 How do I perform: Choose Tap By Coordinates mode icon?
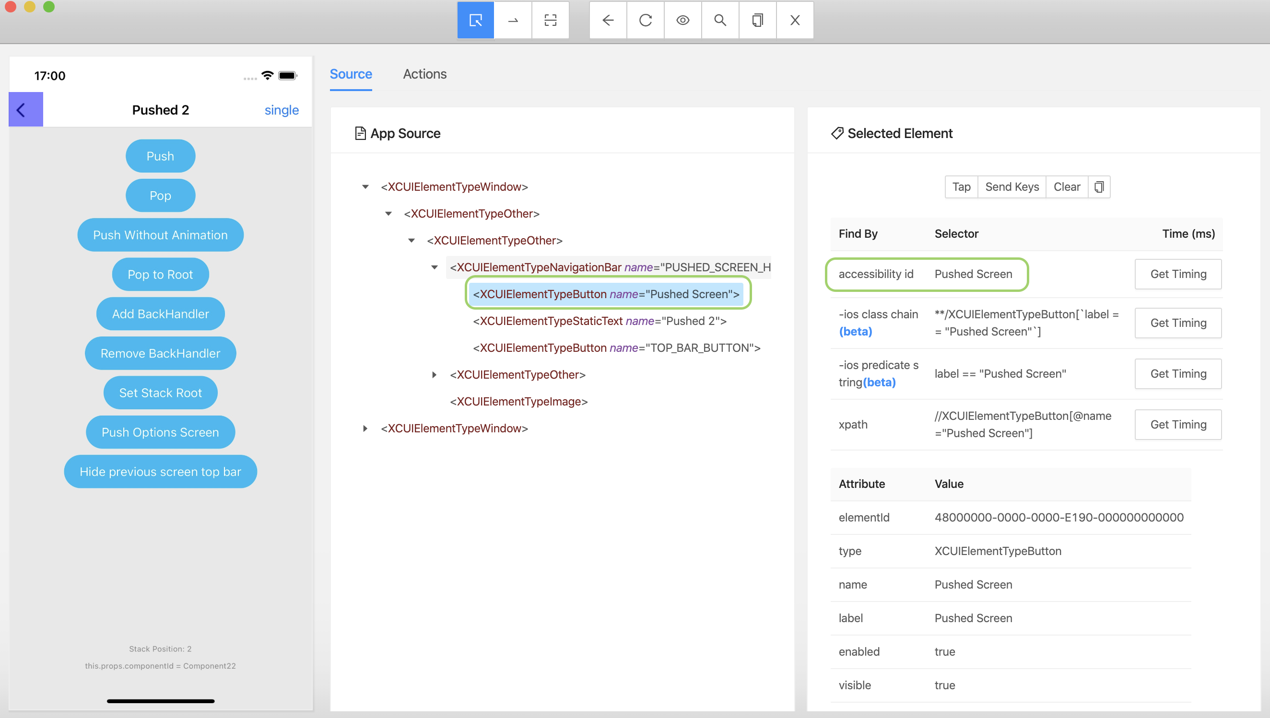[550, 20]
